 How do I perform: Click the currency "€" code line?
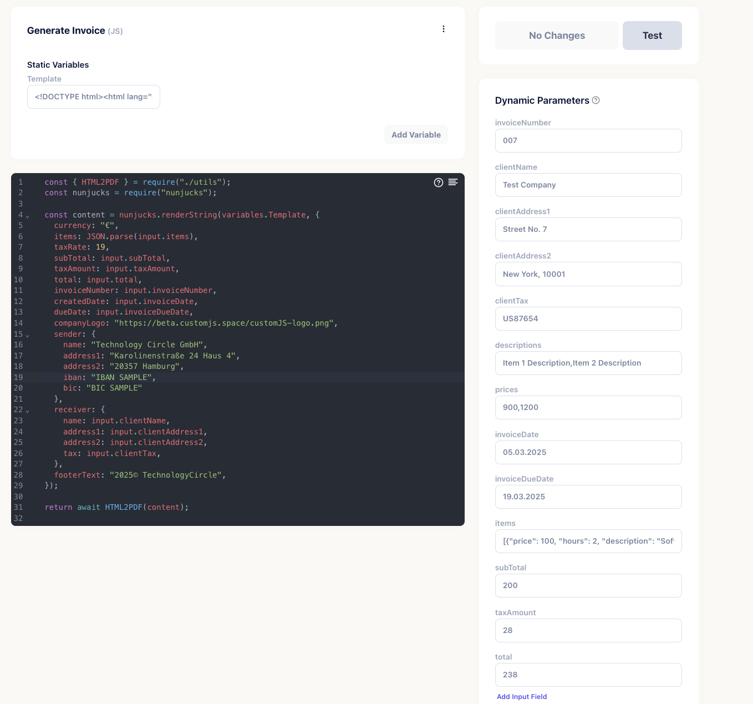click(x=87, y=225)
